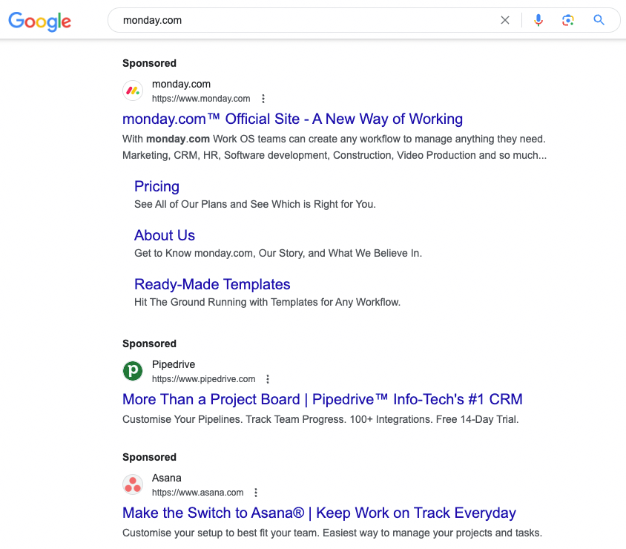Screen dimensions: 626x549
Task: Click 'Hit The Ground Running' description text
Action: 267,302
